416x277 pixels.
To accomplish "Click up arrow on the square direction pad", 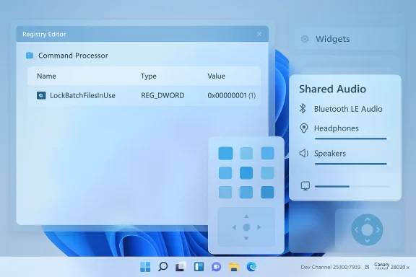I will [246, 216].
